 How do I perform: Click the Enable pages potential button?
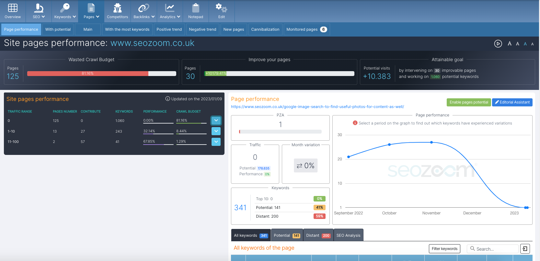pos(469,102)
